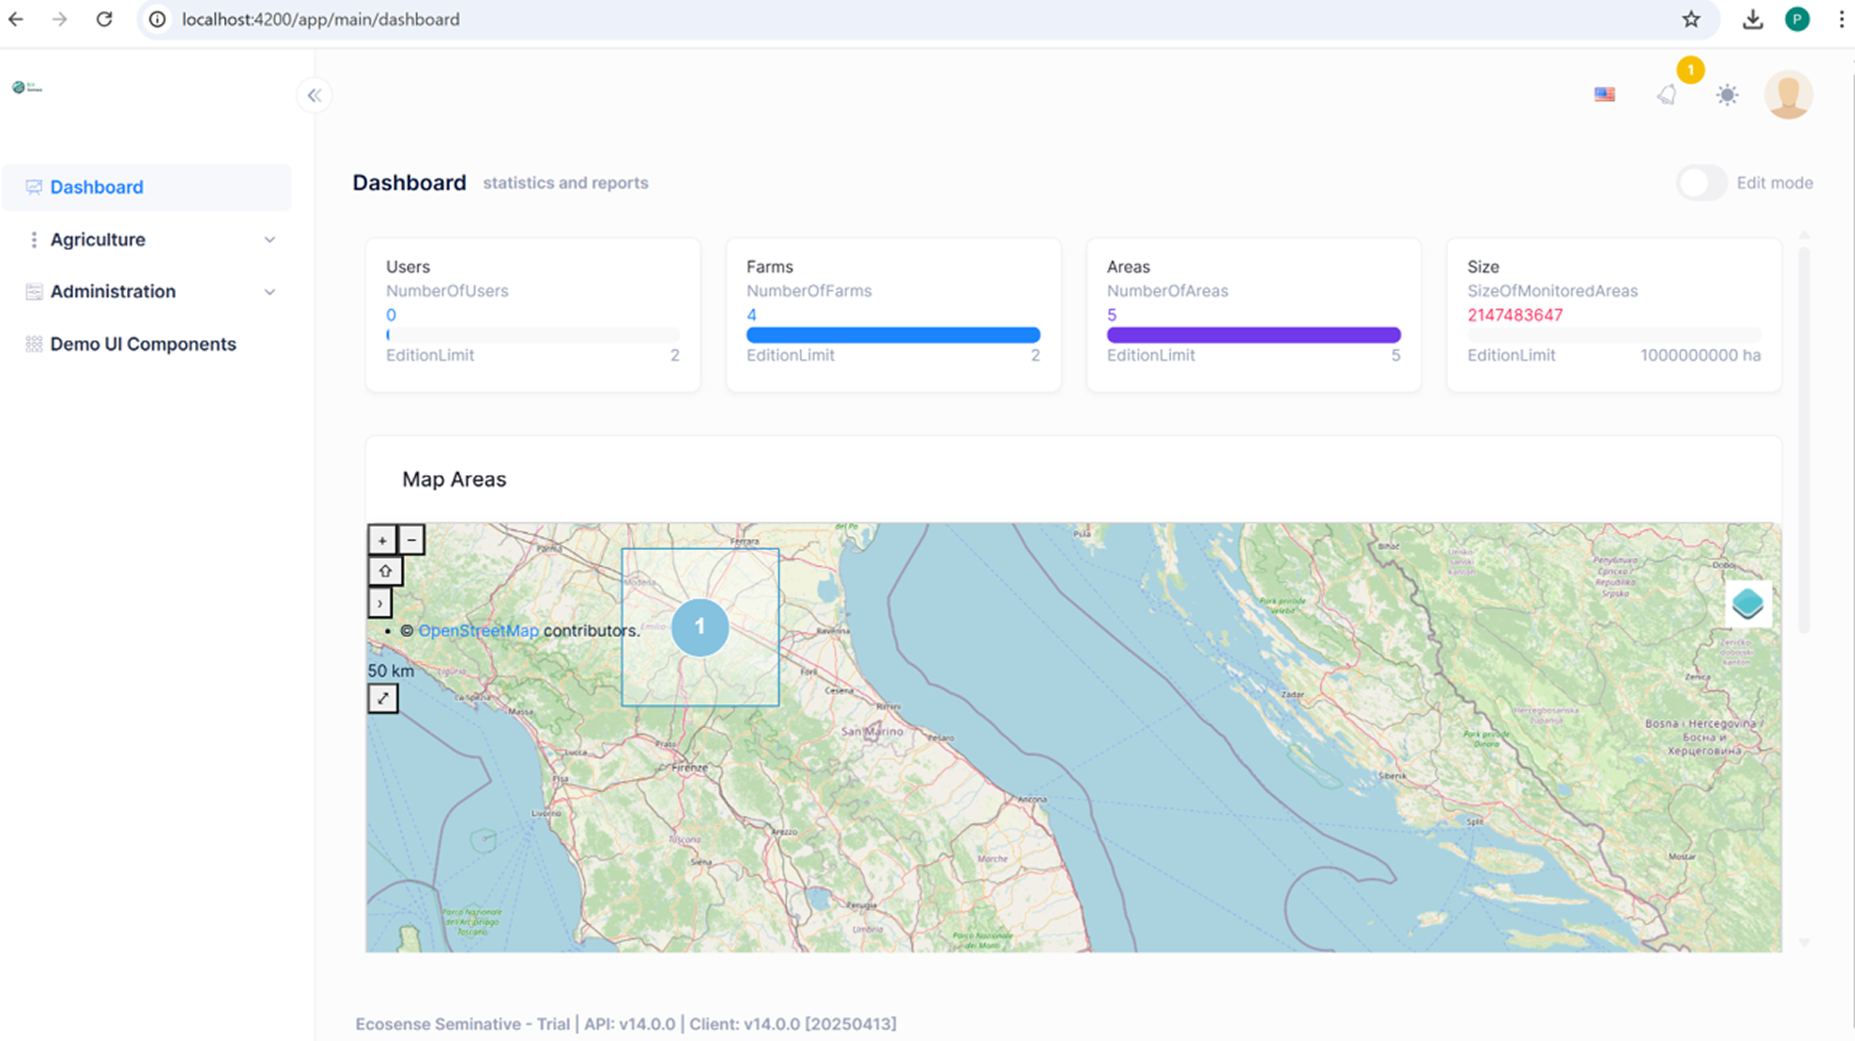Open the OpenStreetMap attribution link
Image resolution: width=1855 pixels, height=1041 pixels.
tap(478, 631)
